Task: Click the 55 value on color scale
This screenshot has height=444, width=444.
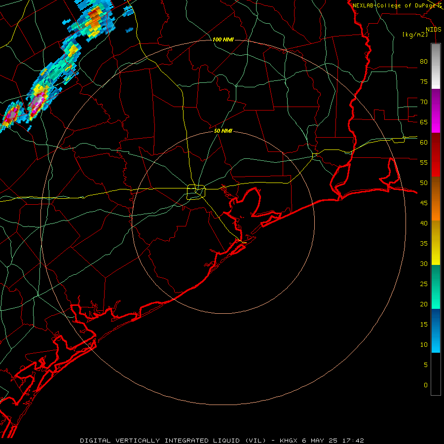Action: coord(424,162)
